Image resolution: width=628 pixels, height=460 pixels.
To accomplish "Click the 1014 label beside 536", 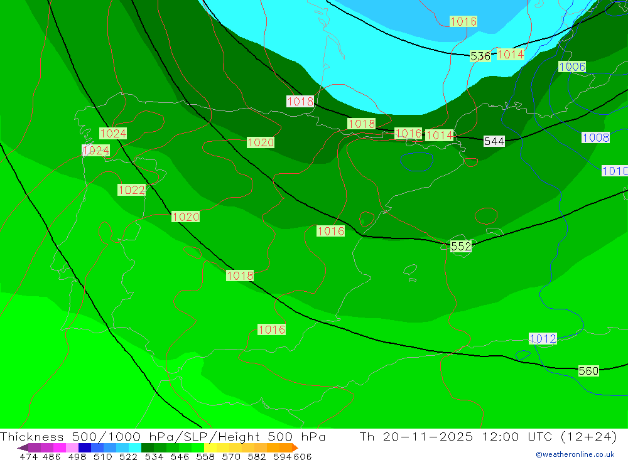I will pyautogui.click(x=510, y=55).
